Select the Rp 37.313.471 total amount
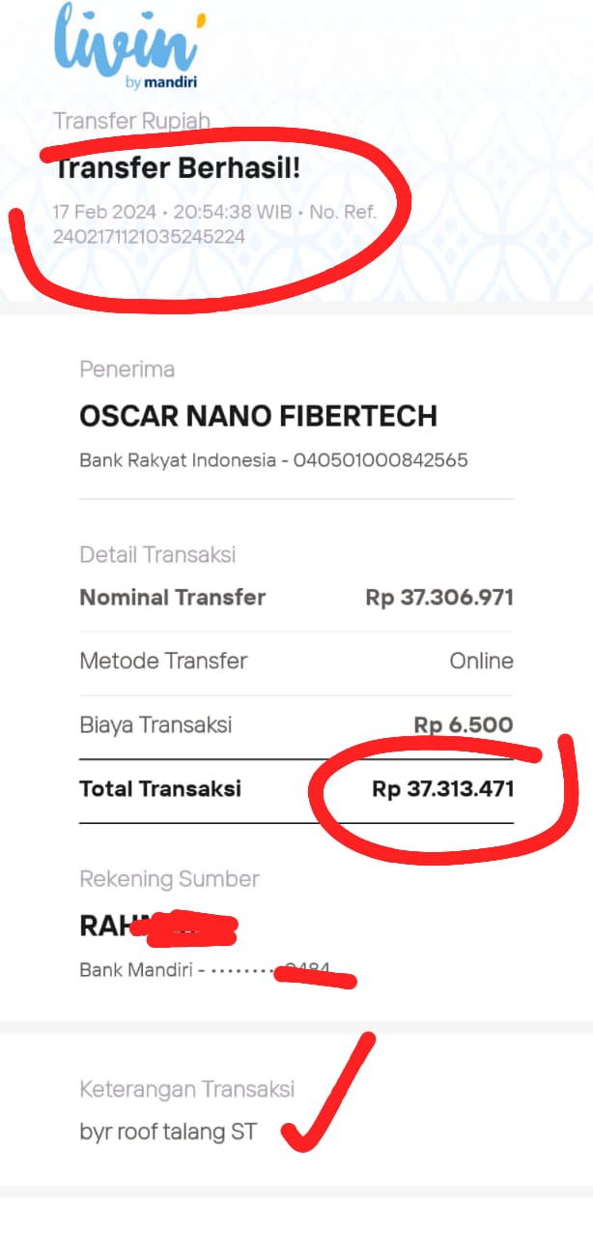Viewport: 593px width, 1238px height. (x=442, y=788)
